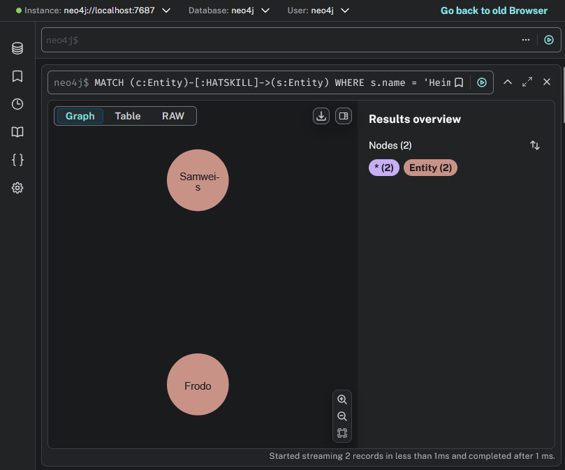Click Go back to old Browser link
Screen dimensions: 565x470
click(x=494, y=10)
